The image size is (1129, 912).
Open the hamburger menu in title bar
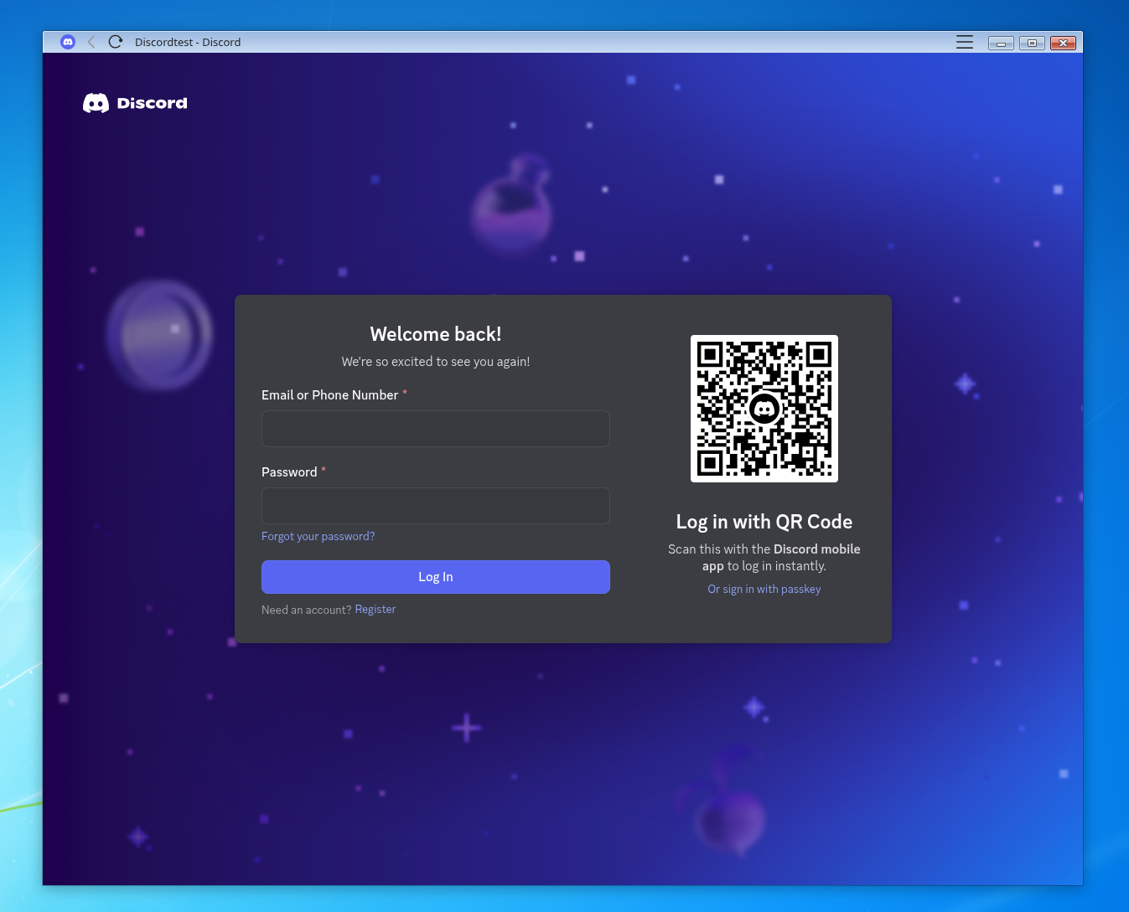pos(965,42)
